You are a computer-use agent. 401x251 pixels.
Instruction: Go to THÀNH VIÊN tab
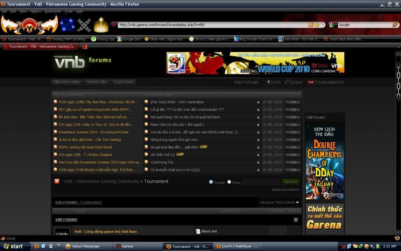click(97, 82)
